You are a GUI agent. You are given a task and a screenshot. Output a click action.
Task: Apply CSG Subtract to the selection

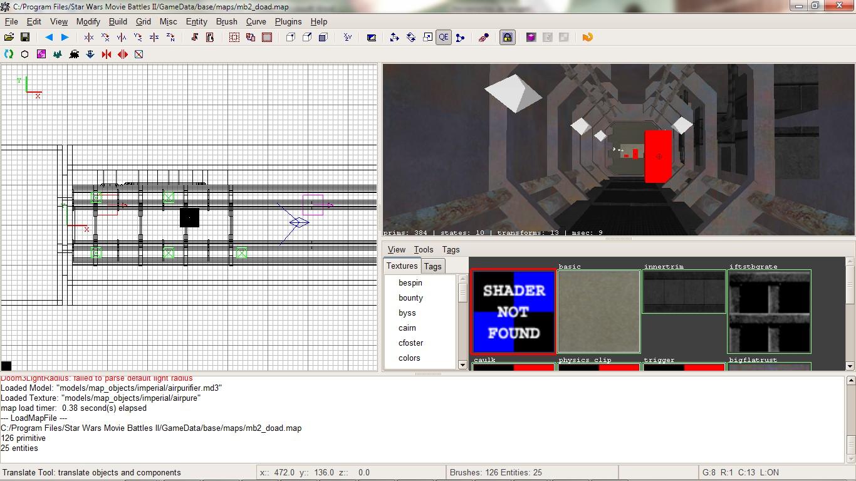pos(234,38)
